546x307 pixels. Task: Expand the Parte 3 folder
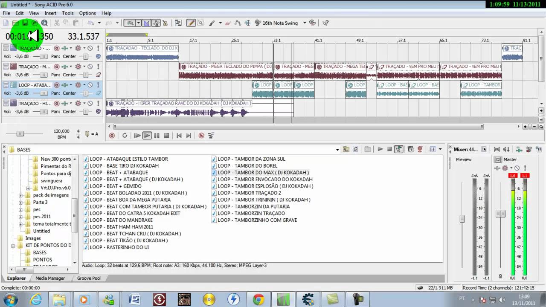tap(20, 203)
